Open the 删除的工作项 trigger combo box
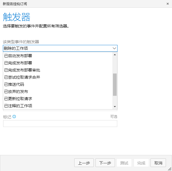The image size is (172, 171). click(x=60, y=48)
